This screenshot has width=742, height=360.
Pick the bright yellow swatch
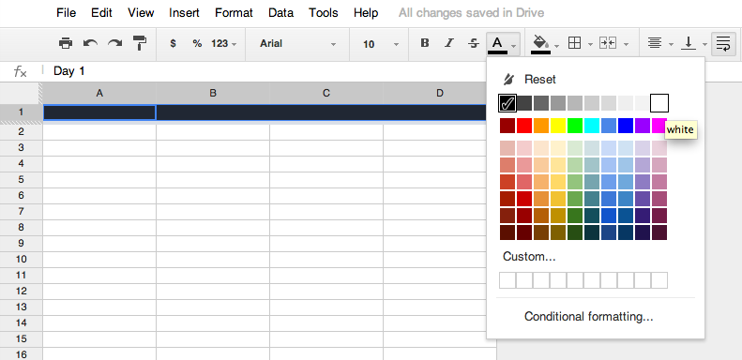[x=558, y=126]
